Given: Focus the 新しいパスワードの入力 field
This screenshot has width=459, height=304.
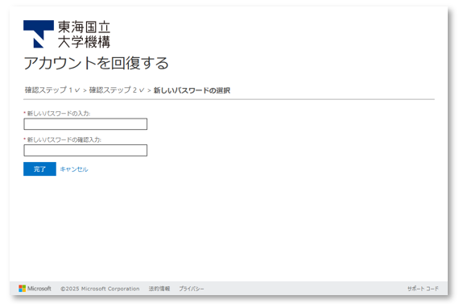Looking at the screenshot, I should pyautogui.click(x=85, y=124).
